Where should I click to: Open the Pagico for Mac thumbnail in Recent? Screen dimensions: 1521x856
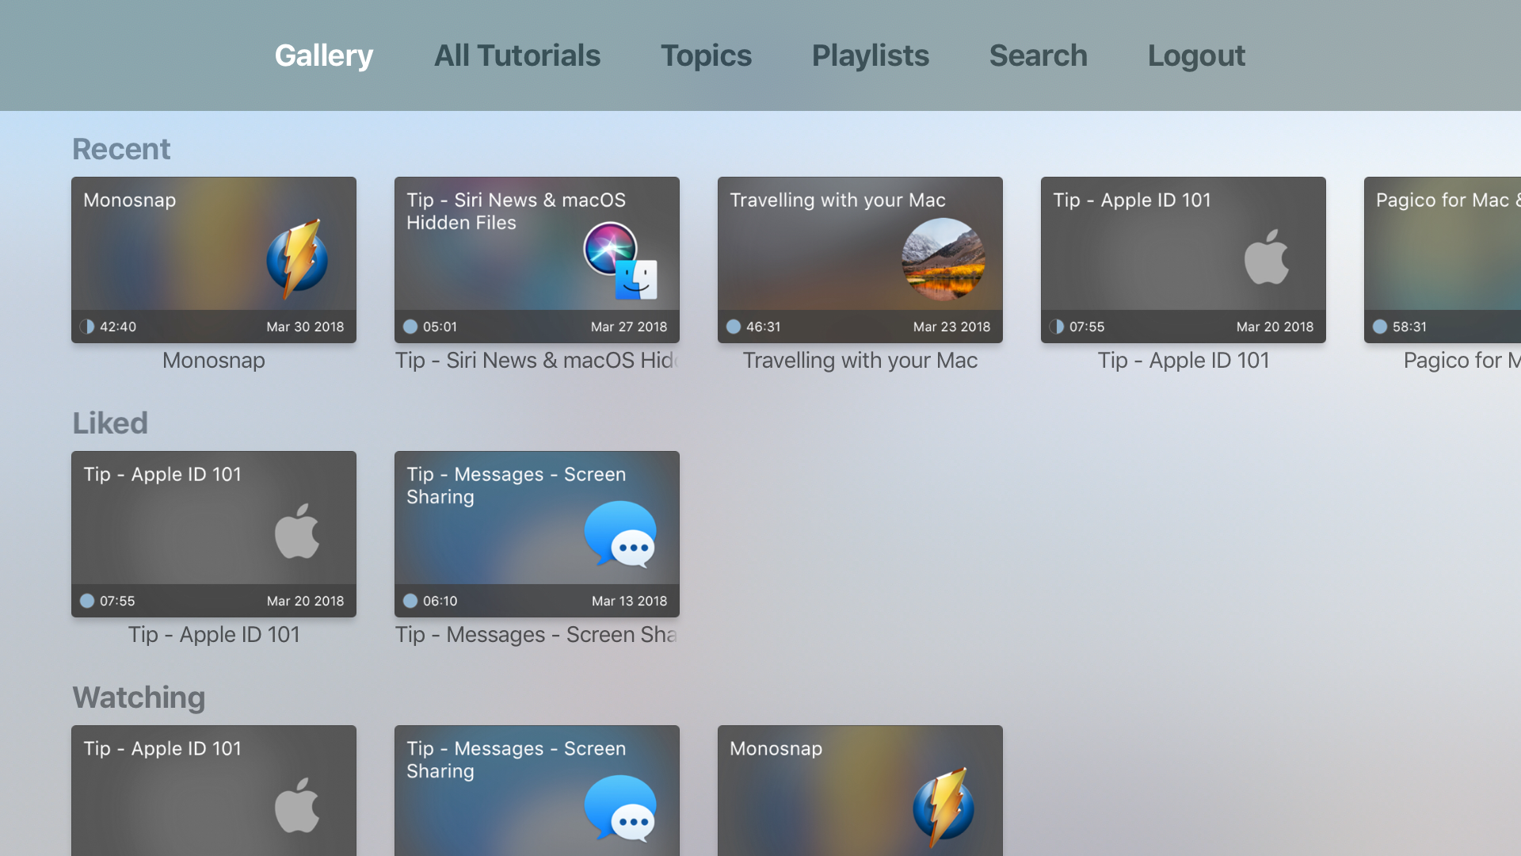pyautogui.click(x=1443, y=260)
